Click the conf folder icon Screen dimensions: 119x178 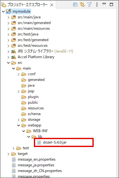pyautogui.click(x=24, y=74)
